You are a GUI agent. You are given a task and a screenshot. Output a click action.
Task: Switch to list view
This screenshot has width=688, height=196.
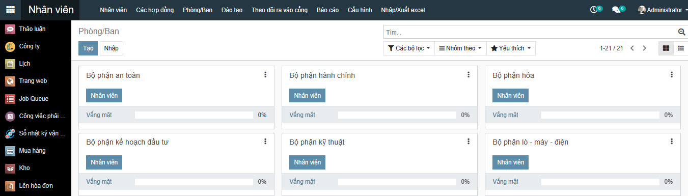pyautogui.click(x=681, y=48)
